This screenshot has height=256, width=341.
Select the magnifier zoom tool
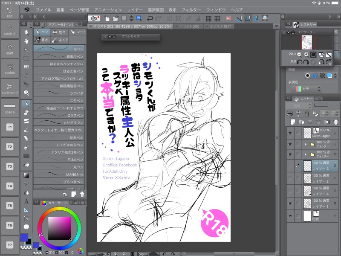pyautogui.click(x=26, y=33)
